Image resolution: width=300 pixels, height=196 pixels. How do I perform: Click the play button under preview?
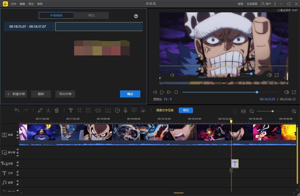162,92
